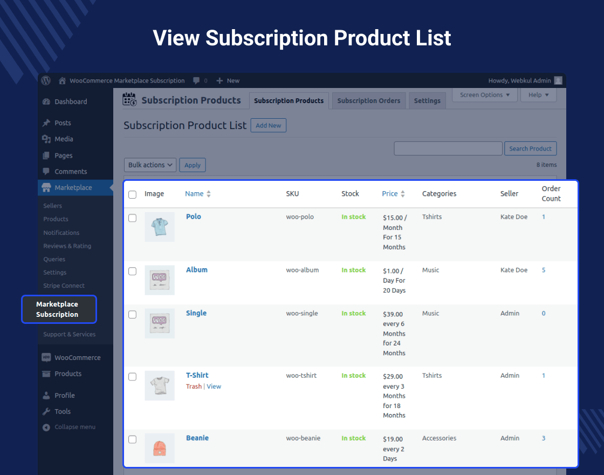Screen dimensions: 604x475
Task: Click the Add New button
Action: [x=269, y=125]
